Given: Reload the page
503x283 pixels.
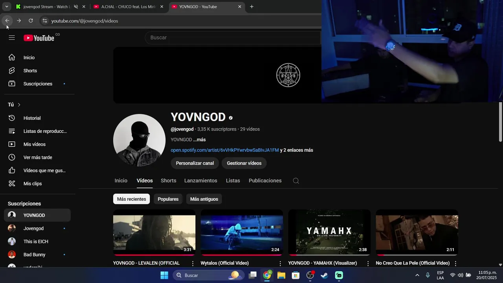Looking at the screenshot, I should [31, 21].
